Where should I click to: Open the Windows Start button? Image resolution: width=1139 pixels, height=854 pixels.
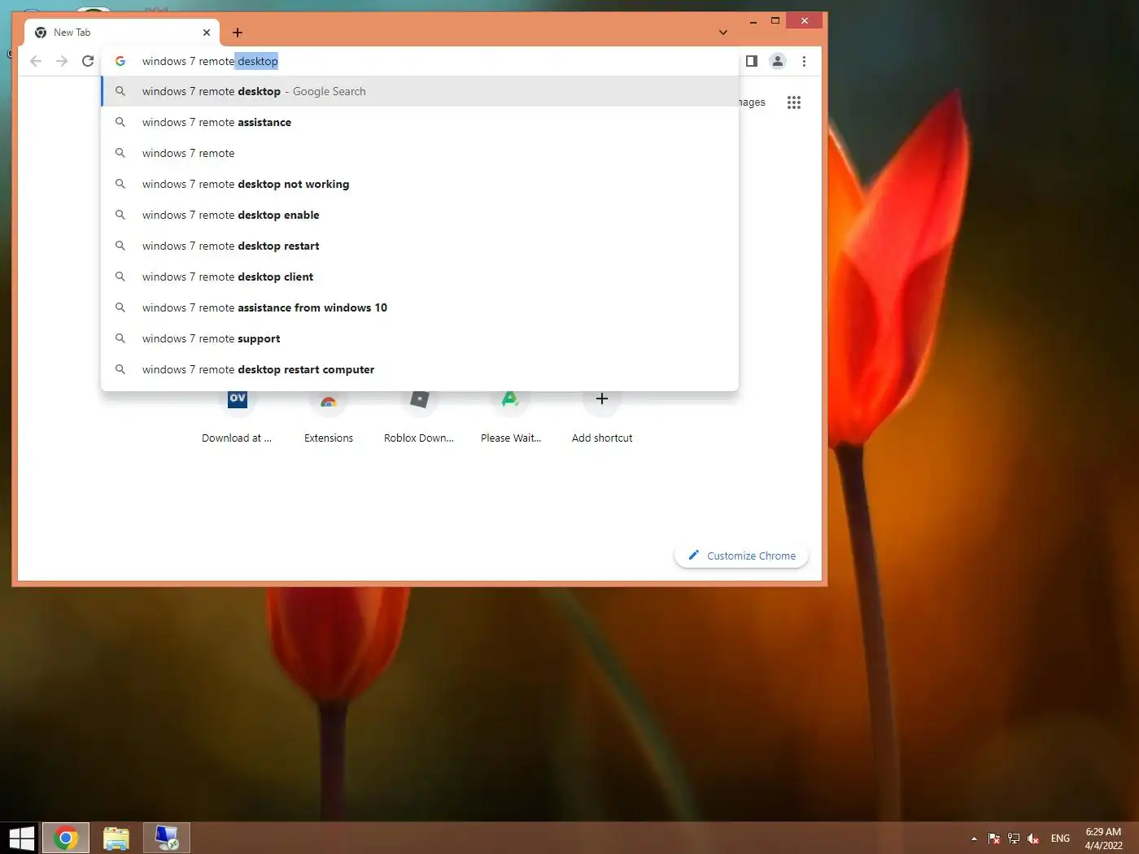(21, 838)
